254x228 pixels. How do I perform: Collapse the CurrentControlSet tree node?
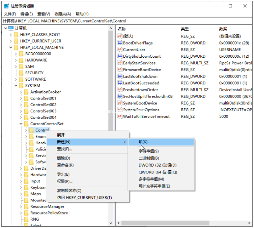click(21, 124)
